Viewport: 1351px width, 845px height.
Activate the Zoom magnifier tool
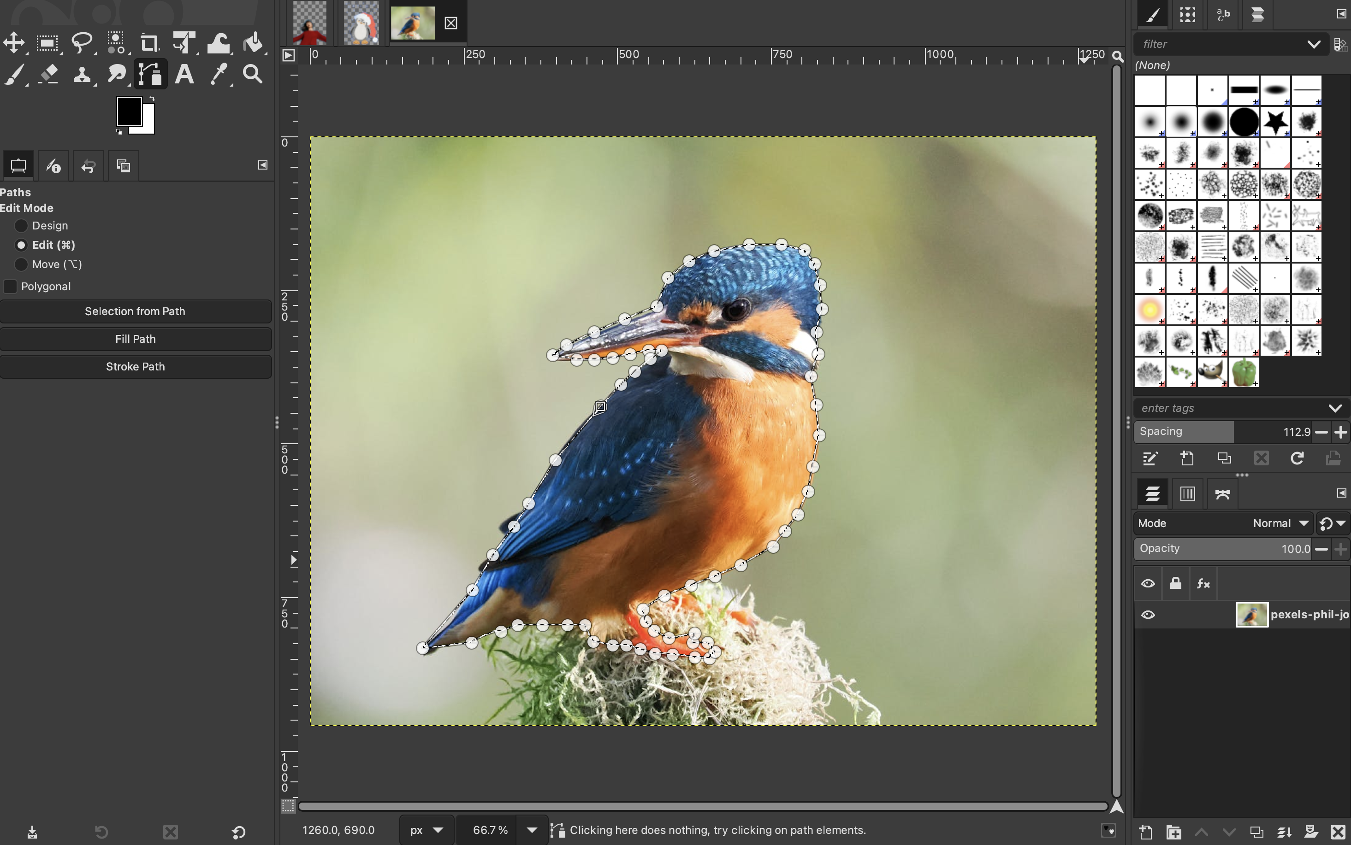coord(253,74)
